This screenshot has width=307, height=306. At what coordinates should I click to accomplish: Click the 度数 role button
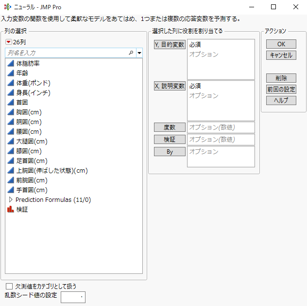170,127
